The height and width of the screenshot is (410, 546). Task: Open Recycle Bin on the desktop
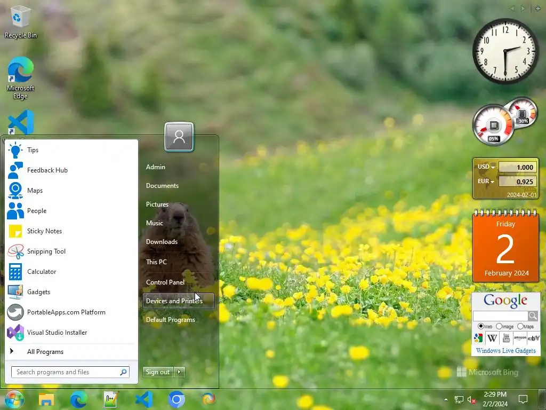[x=21, y=21]
